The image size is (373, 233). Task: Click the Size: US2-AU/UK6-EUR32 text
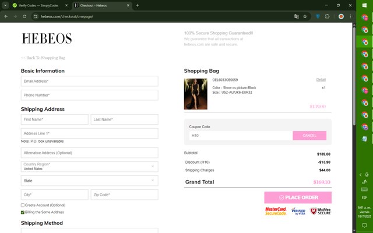pyautogui.click(x=232, y=93)
